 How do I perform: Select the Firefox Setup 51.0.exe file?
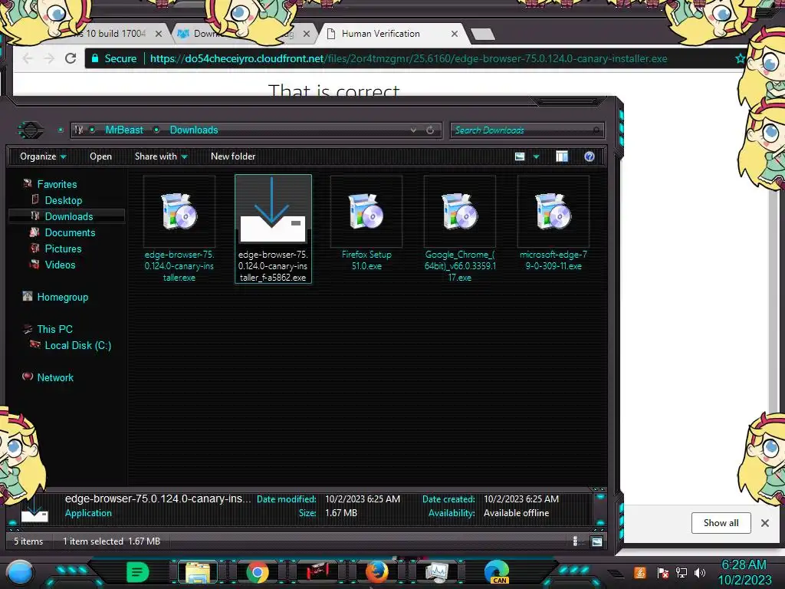(x=366, y=224)
